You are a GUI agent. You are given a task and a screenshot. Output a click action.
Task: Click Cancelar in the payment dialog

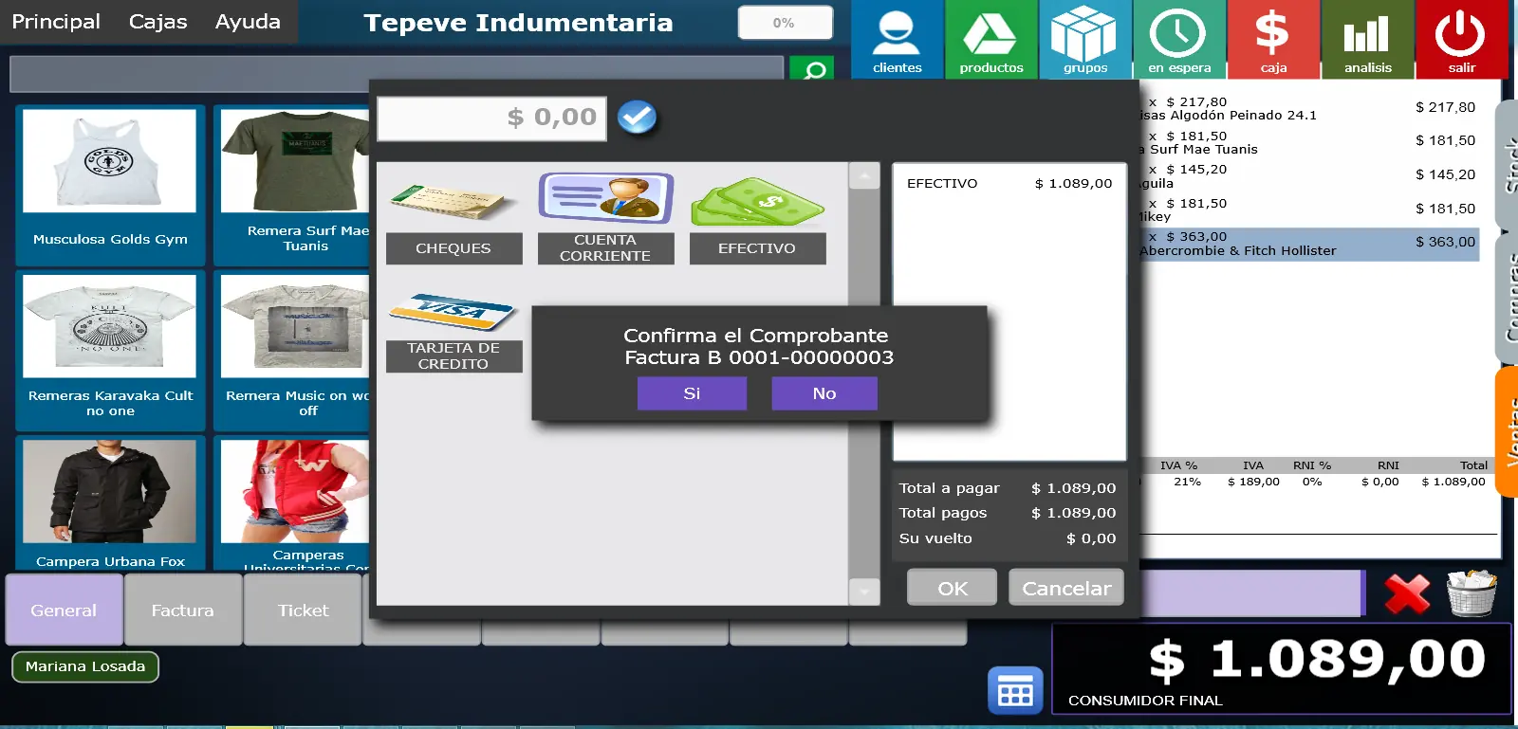coord(1066,588)
